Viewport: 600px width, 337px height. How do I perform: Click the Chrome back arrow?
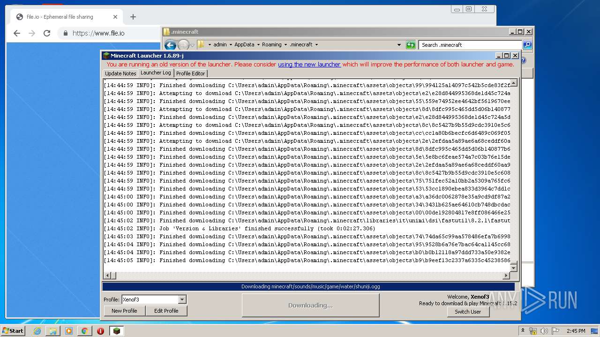pos(17,33)
